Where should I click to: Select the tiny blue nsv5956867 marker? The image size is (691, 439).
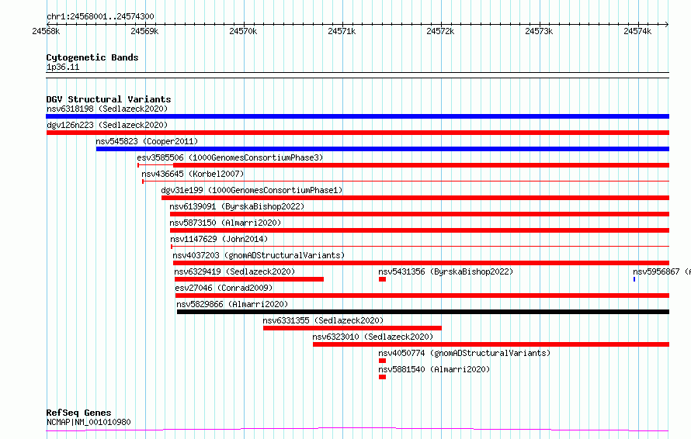(x=634, y=279)
